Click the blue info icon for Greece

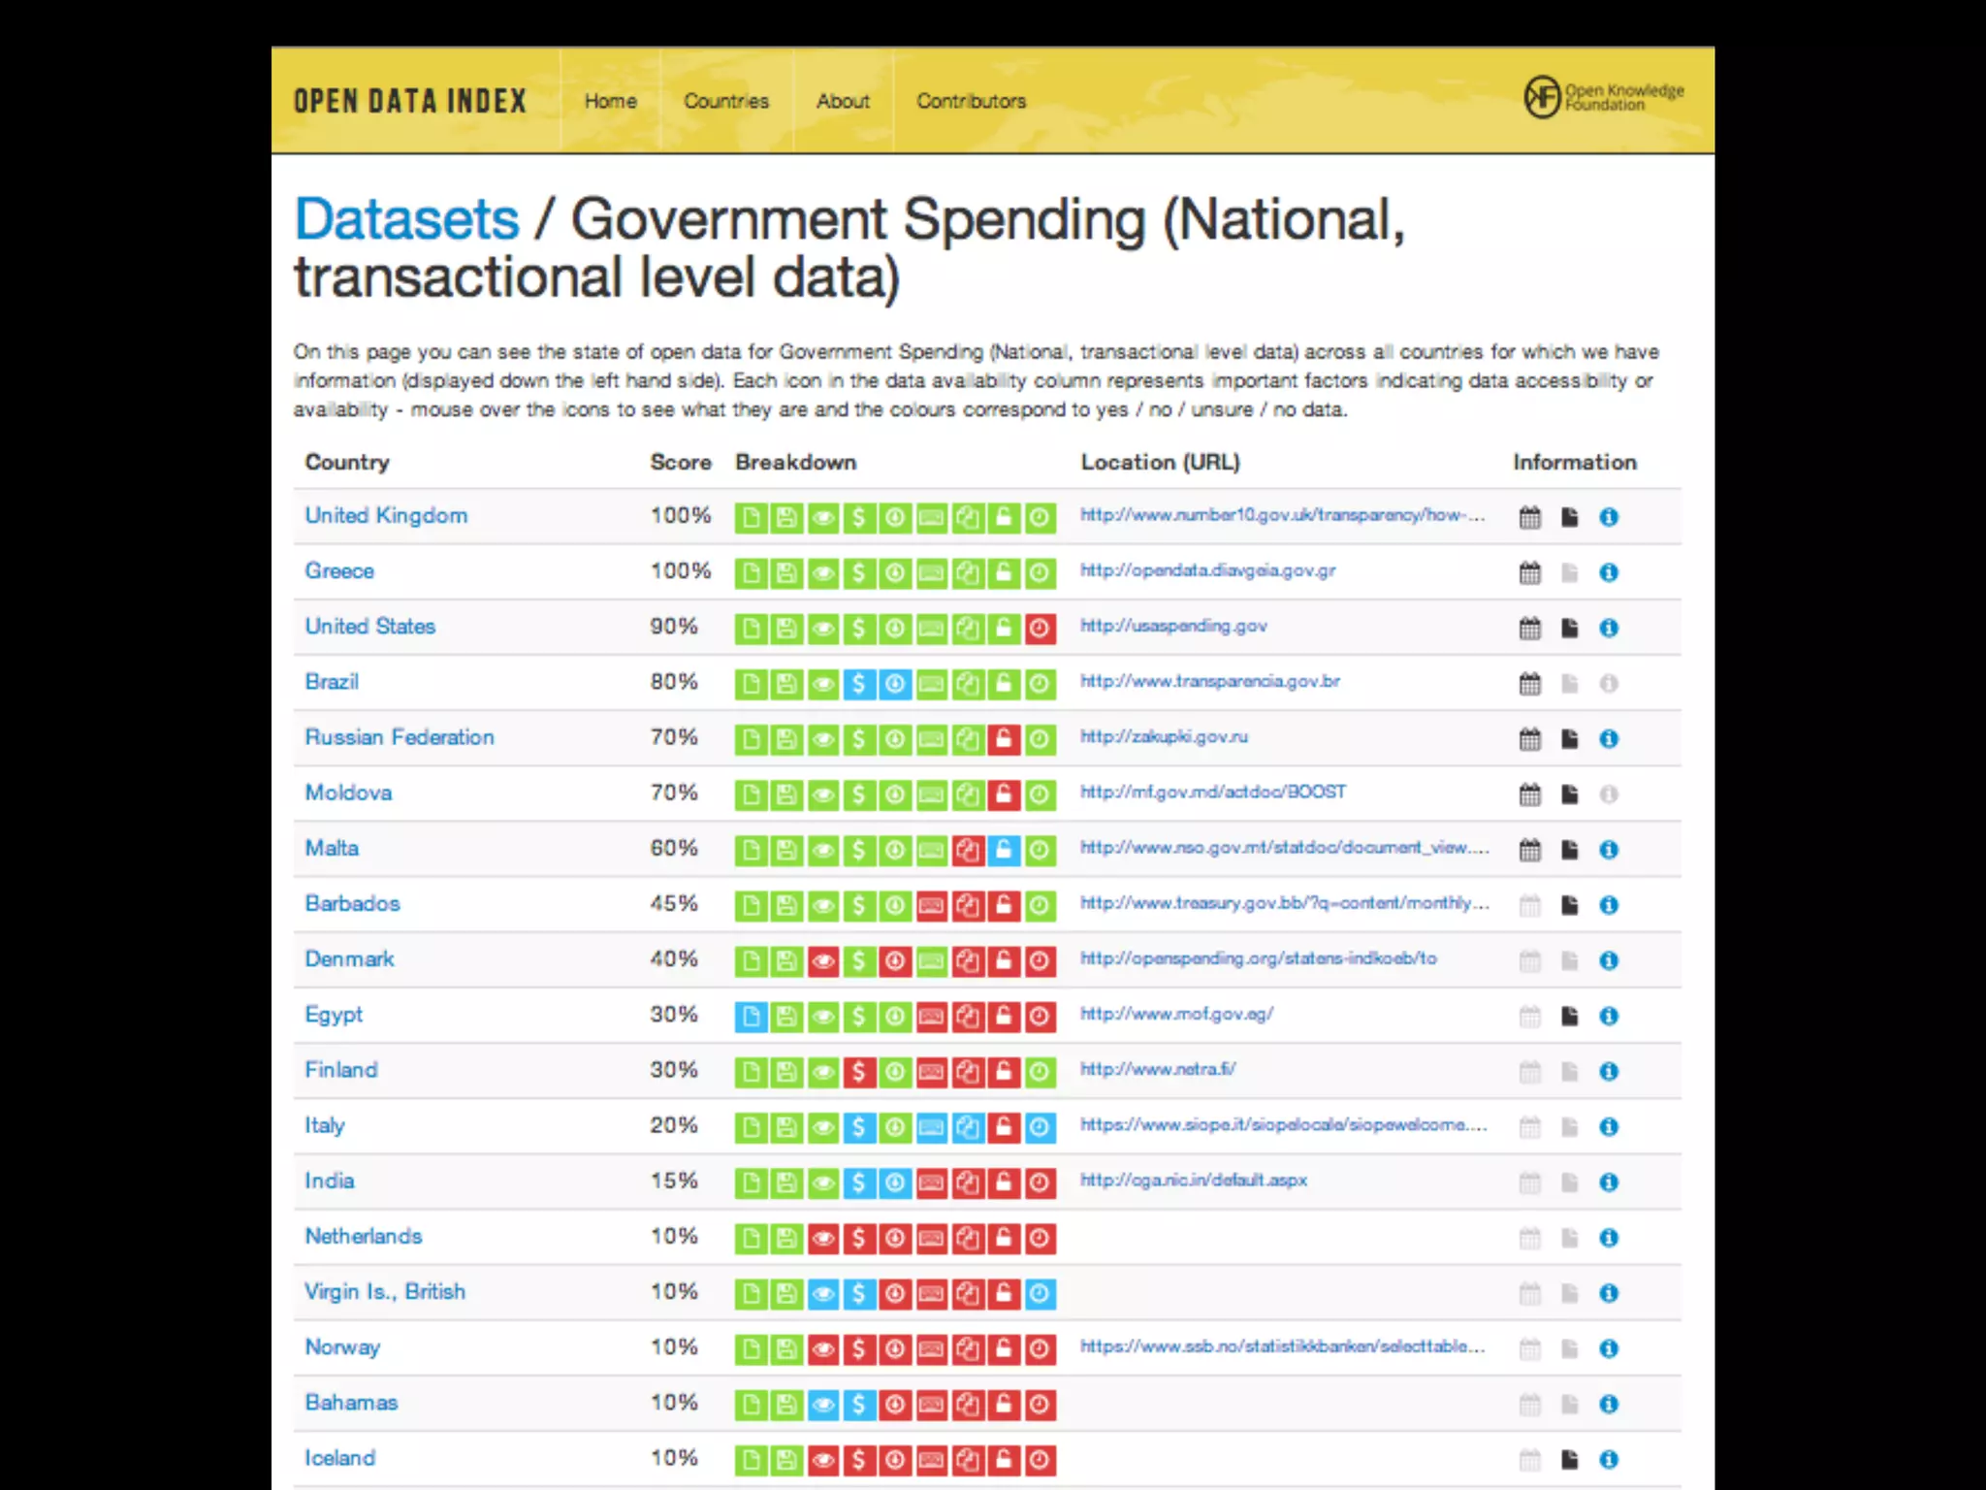[x=1609, y=572]
